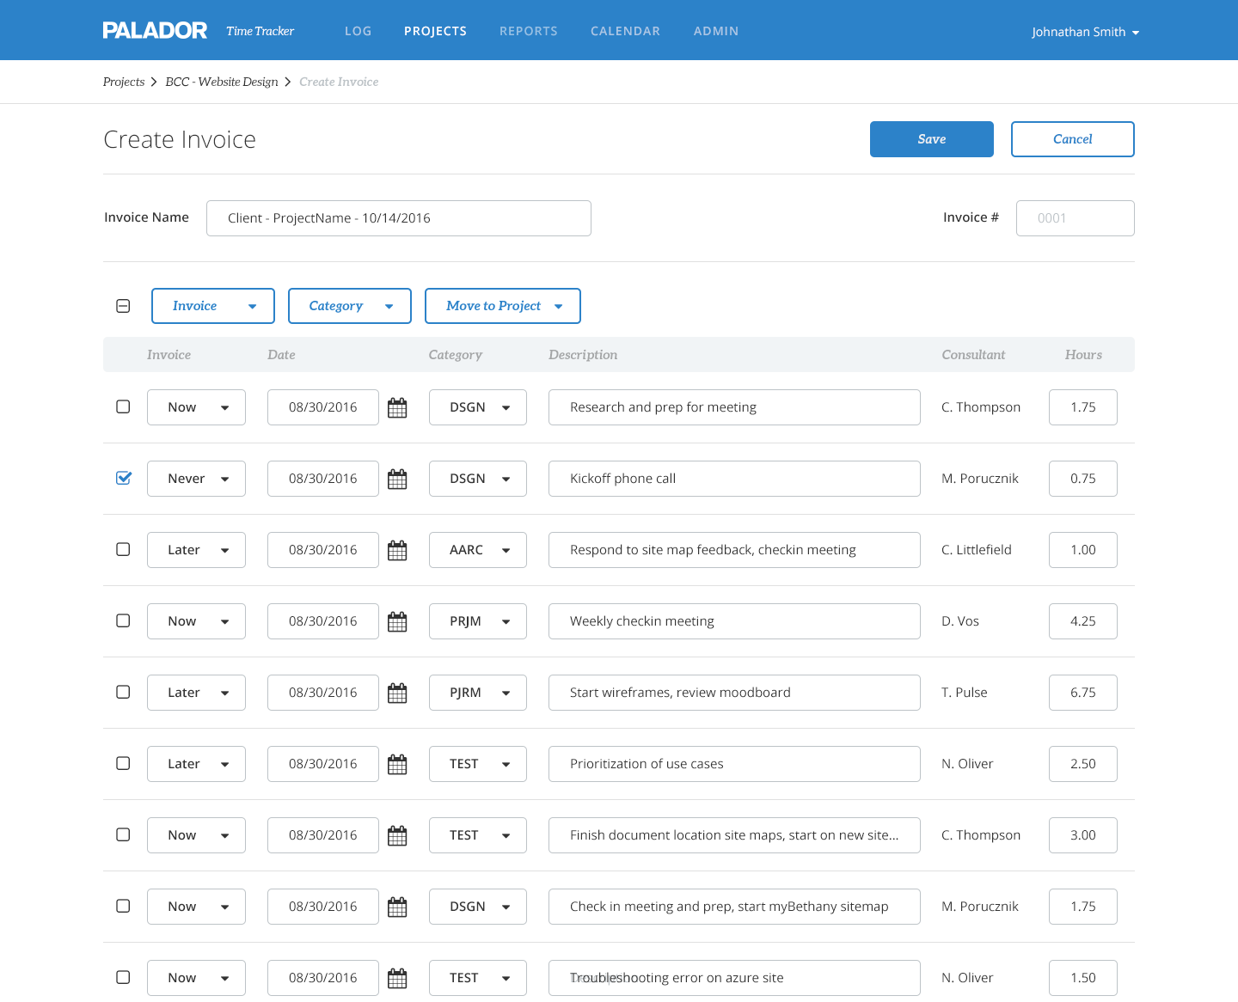
Task: Open calendar picker for Prioritization of use cases row
Action: [397, 764]
